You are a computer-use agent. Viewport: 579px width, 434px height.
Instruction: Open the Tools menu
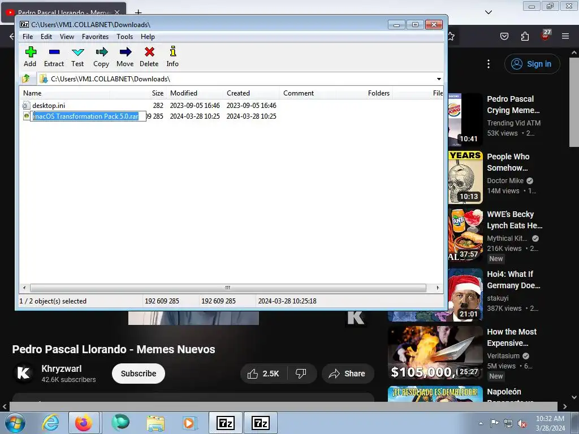124,37
